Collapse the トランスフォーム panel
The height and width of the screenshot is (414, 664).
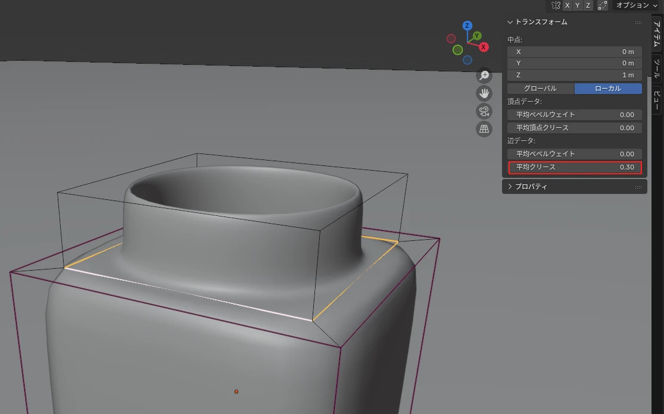[510, 22]
